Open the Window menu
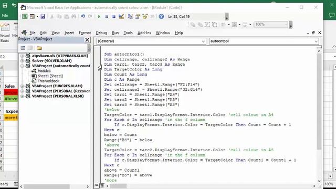 (x=163, y=33)
